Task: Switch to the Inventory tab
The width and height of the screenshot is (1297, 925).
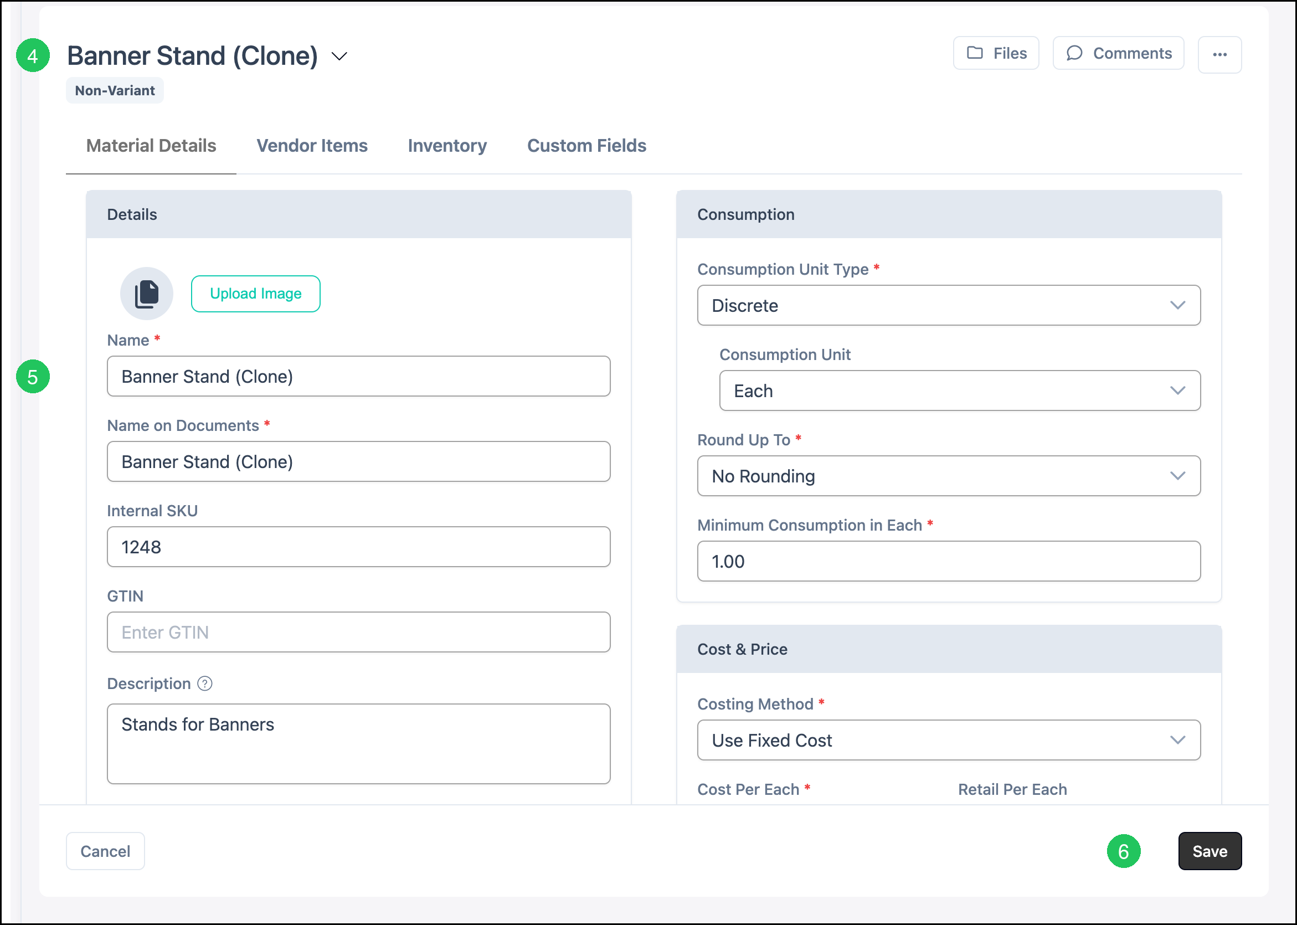Action: [x=447, y=146]
